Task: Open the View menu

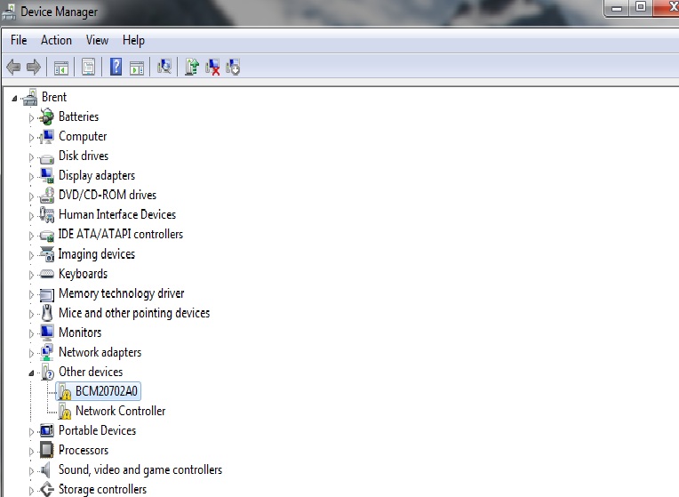Action: 97,40
